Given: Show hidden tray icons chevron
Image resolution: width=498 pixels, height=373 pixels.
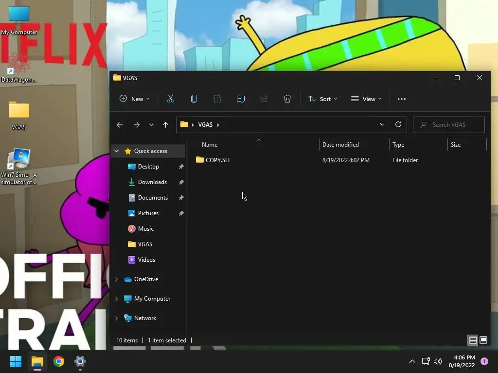Looking at the screenshot, I should 412,361.
